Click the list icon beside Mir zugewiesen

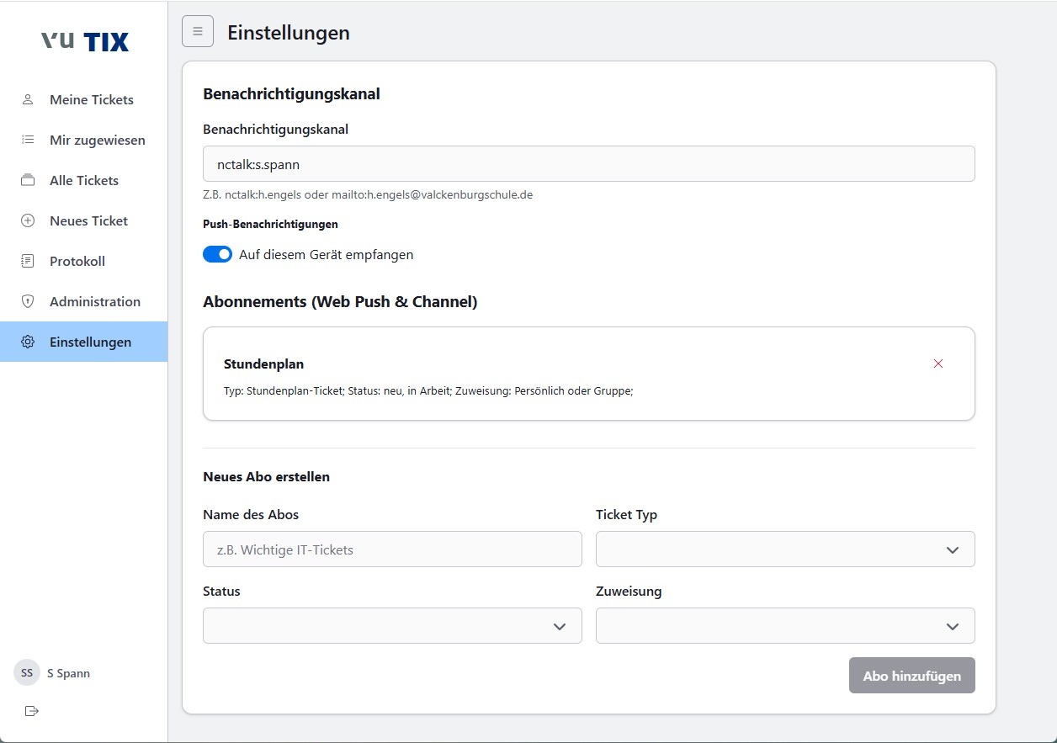pos(28,140)
